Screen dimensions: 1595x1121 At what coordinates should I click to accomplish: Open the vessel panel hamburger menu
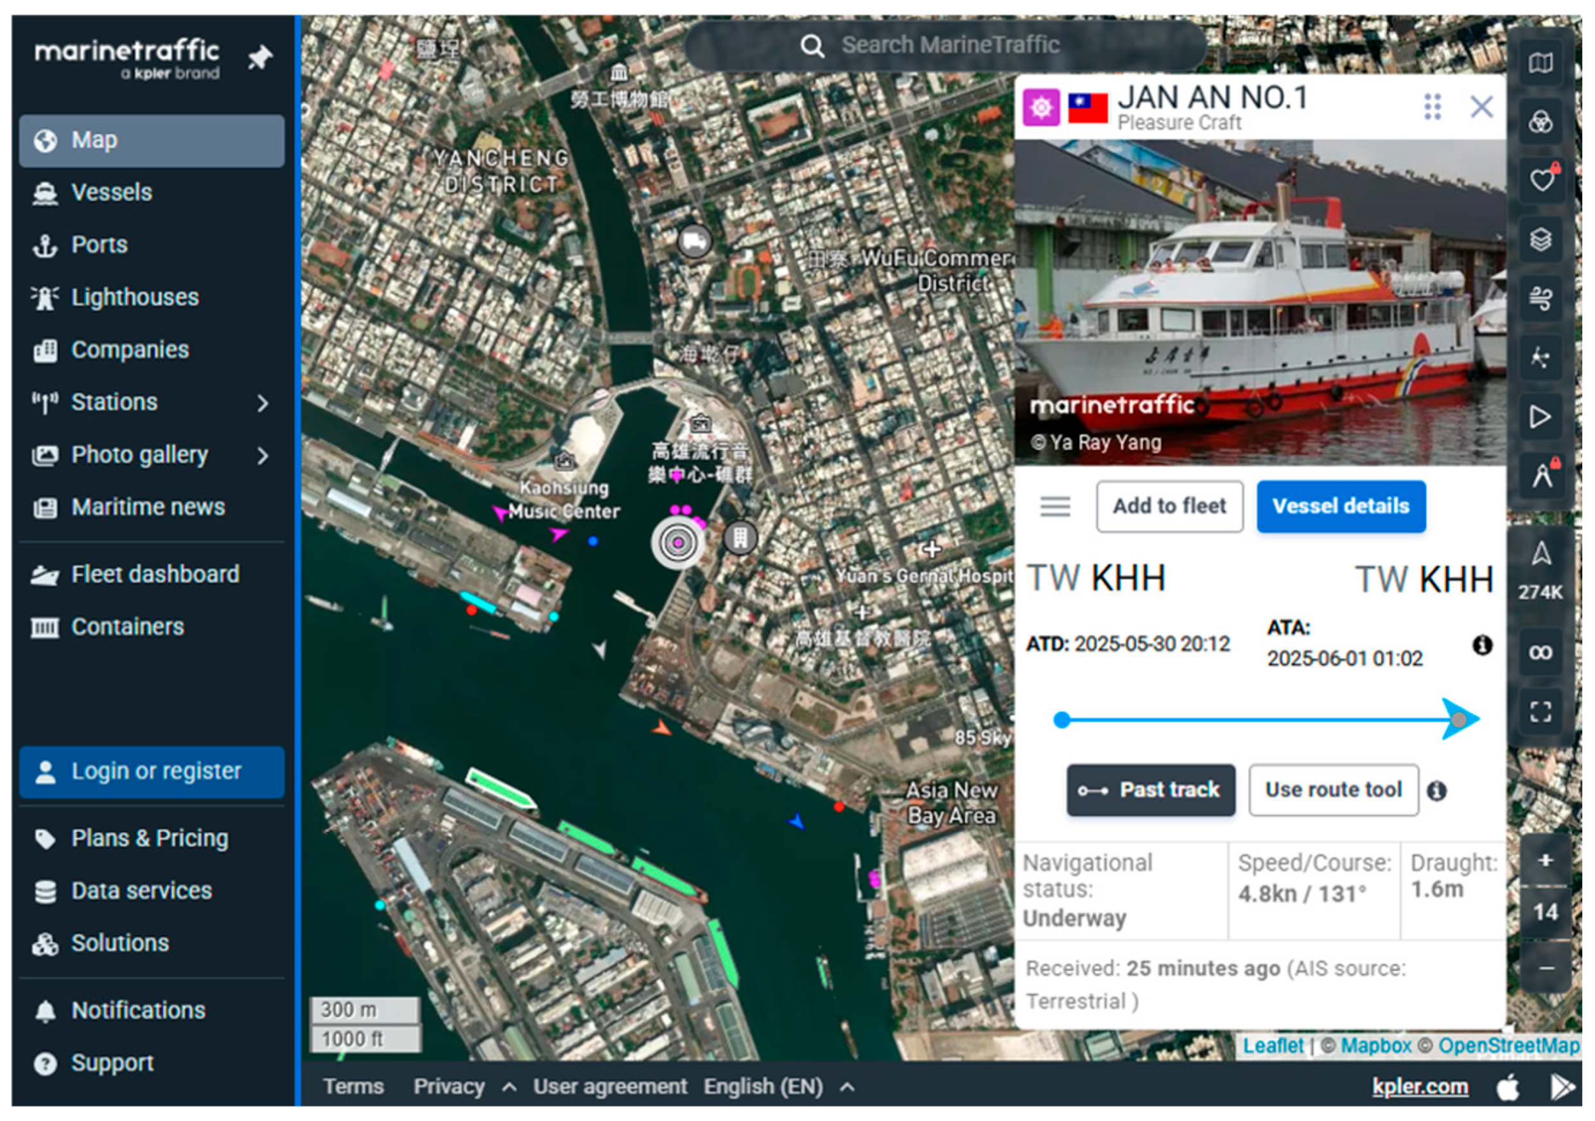1054,507
